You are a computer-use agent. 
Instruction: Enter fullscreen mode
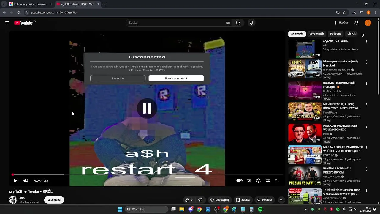click(278, 181)
